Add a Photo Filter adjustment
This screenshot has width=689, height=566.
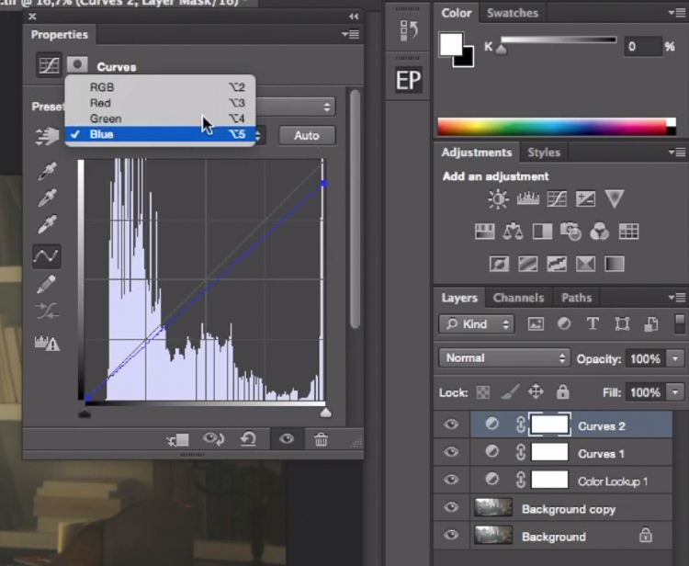click(570, 232)
